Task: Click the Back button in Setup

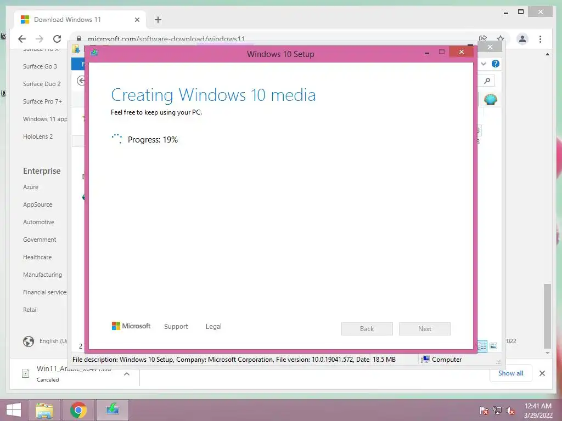Action: pyautogui.click(x=367, y=329)
